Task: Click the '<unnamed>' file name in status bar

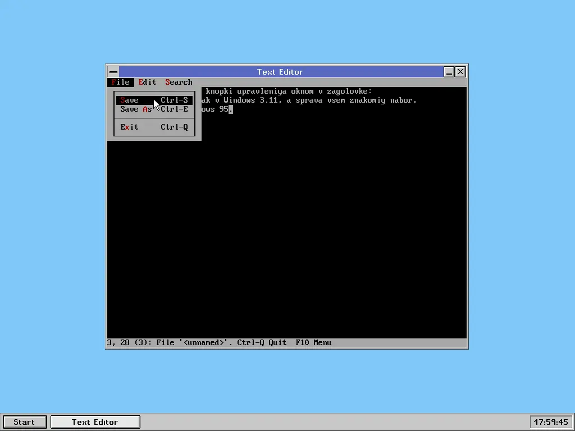Action: (x=206, y=342)
